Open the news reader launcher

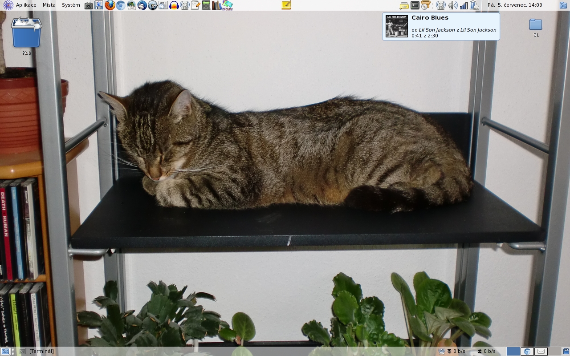163,5
